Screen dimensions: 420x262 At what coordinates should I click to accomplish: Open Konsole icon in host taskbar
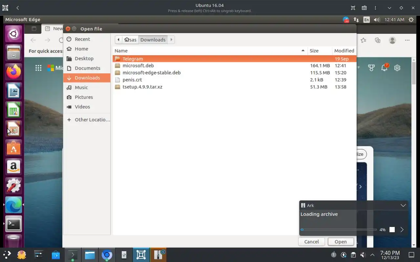73,255
